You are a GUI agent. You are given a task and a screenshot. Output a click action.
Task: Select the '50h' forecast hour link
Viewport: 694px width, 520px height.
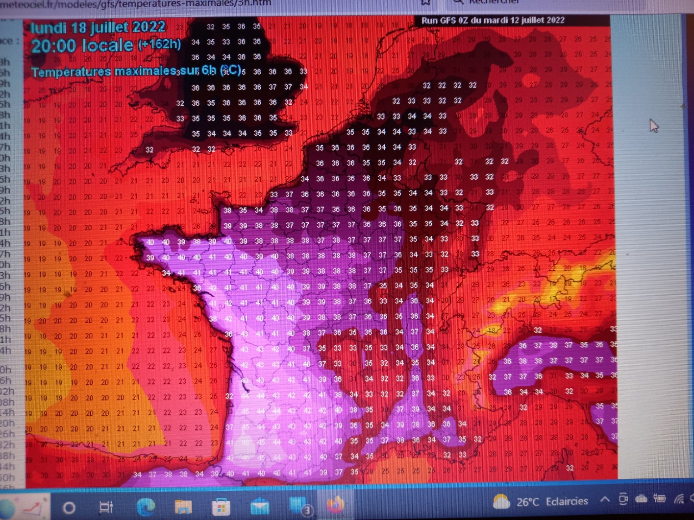7,477
